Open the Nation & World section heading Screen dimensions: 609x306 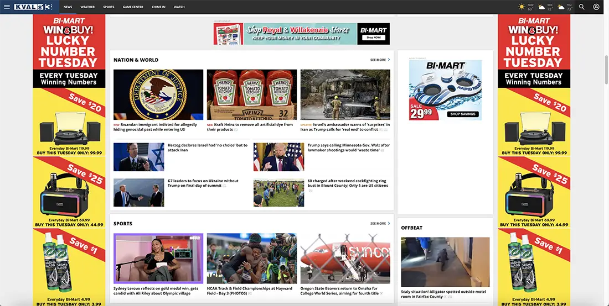[x=136, y=60]
